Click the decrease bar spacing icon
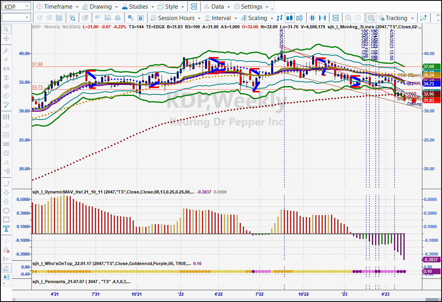Image resolution: width=442 pixels, height=302 pixels. click(x=313, y=18)
